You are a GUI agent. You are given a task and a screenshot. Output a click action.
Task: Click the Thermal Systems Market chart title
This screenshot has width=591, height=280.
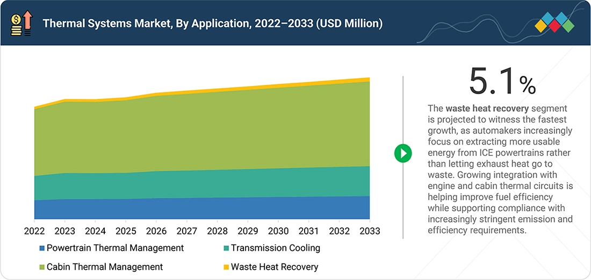pos(213,24)
